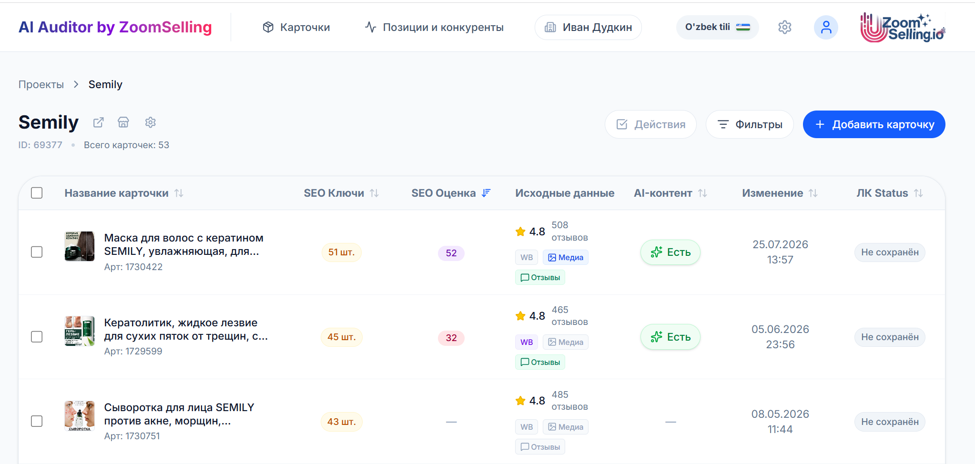This screenshot has width=975, height=464.
Task: Click the Semily breadcrumb item
Action: tap(105, 84)
